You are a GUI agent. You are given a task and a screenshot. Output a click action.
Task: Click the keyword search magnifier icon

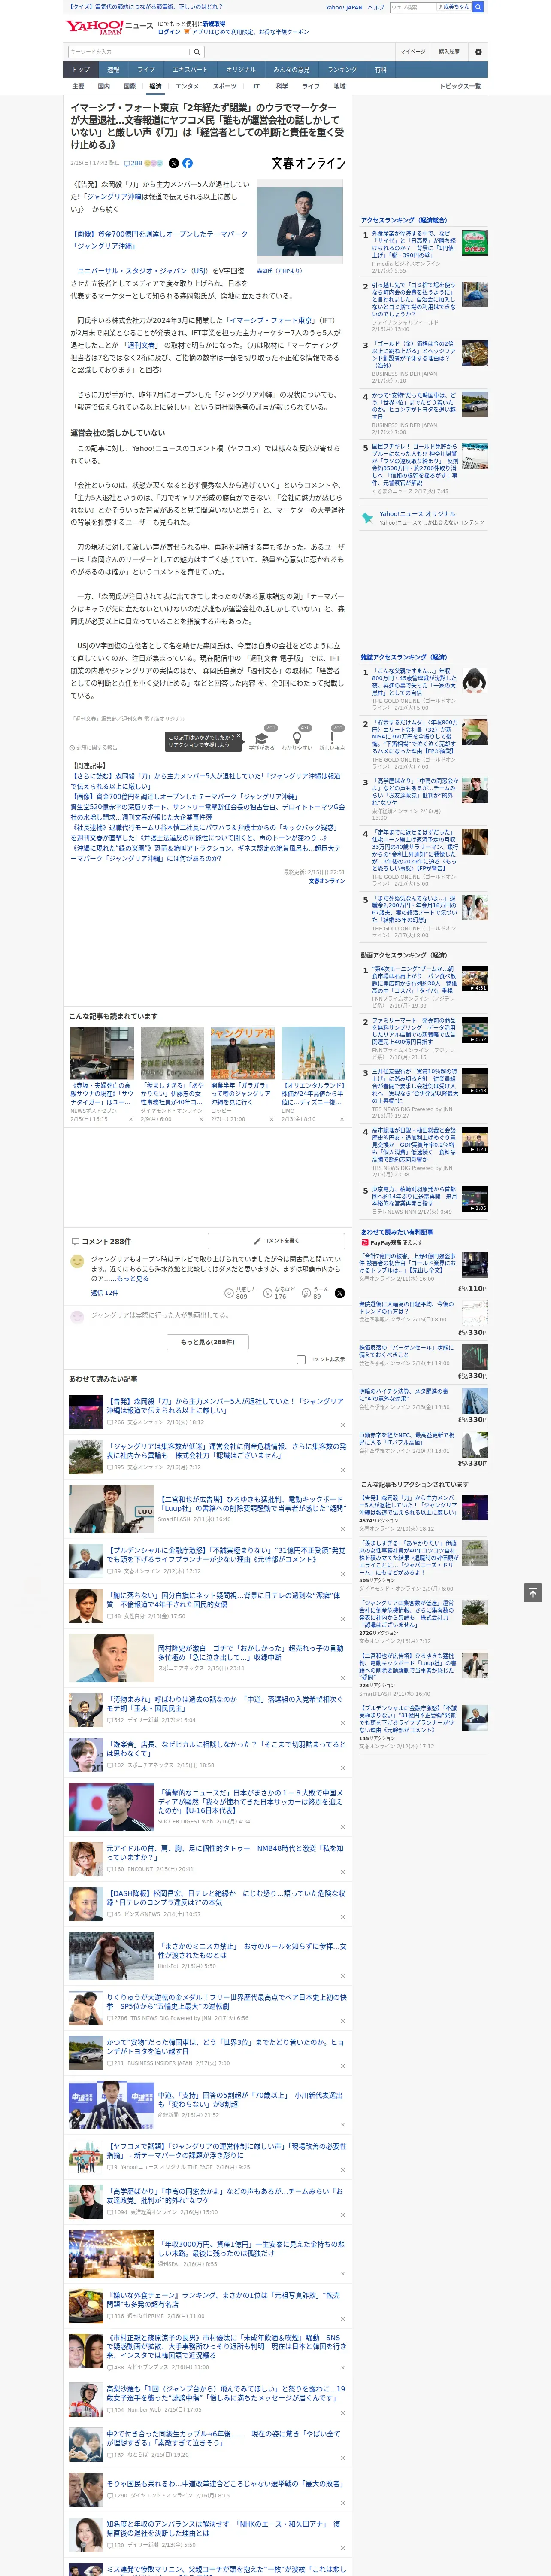pyautogui.click(x=197, y=52)
